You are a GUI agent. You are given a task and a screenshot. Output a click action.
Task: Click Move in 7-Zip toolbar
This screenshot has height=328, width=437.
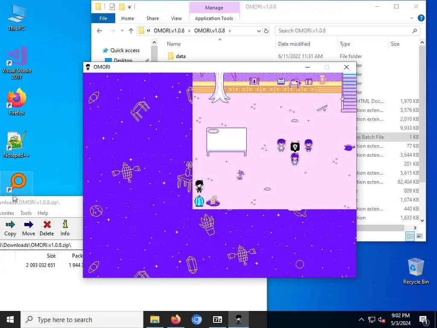[x=29, y=228]
